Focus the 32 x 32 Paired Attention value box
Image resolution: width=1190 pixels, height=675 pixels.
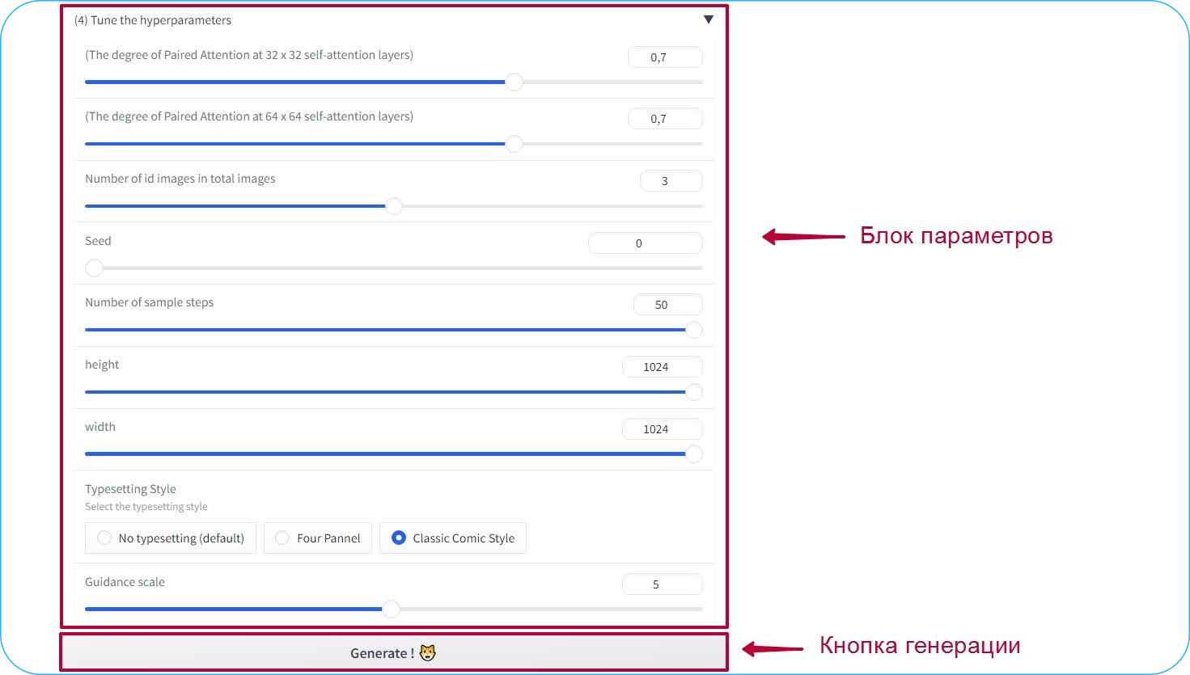[665, 57]
